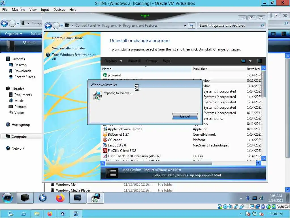Open Homegroup in the Explorer sidebar

20,125
